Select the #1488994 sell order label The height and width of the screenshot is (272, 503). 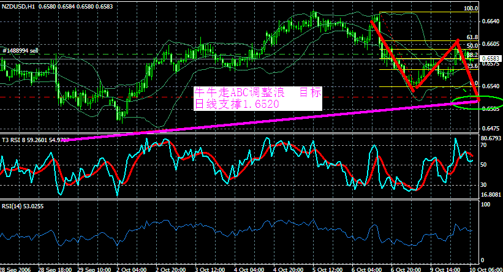21,51
